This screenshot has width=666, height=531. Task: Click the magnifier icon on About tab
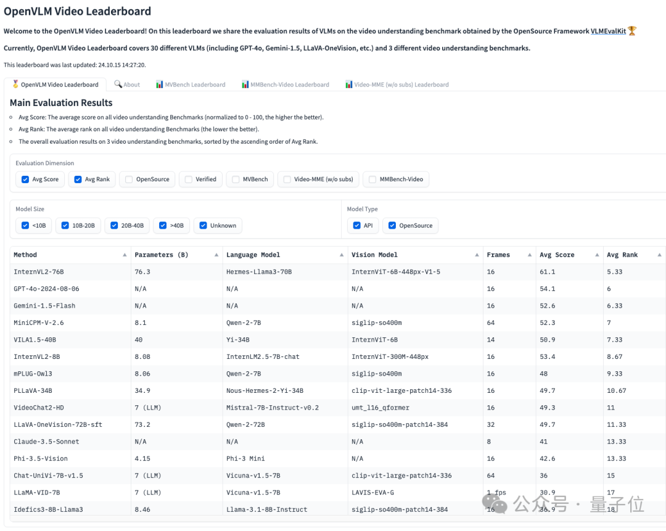(x=118, y=84)
